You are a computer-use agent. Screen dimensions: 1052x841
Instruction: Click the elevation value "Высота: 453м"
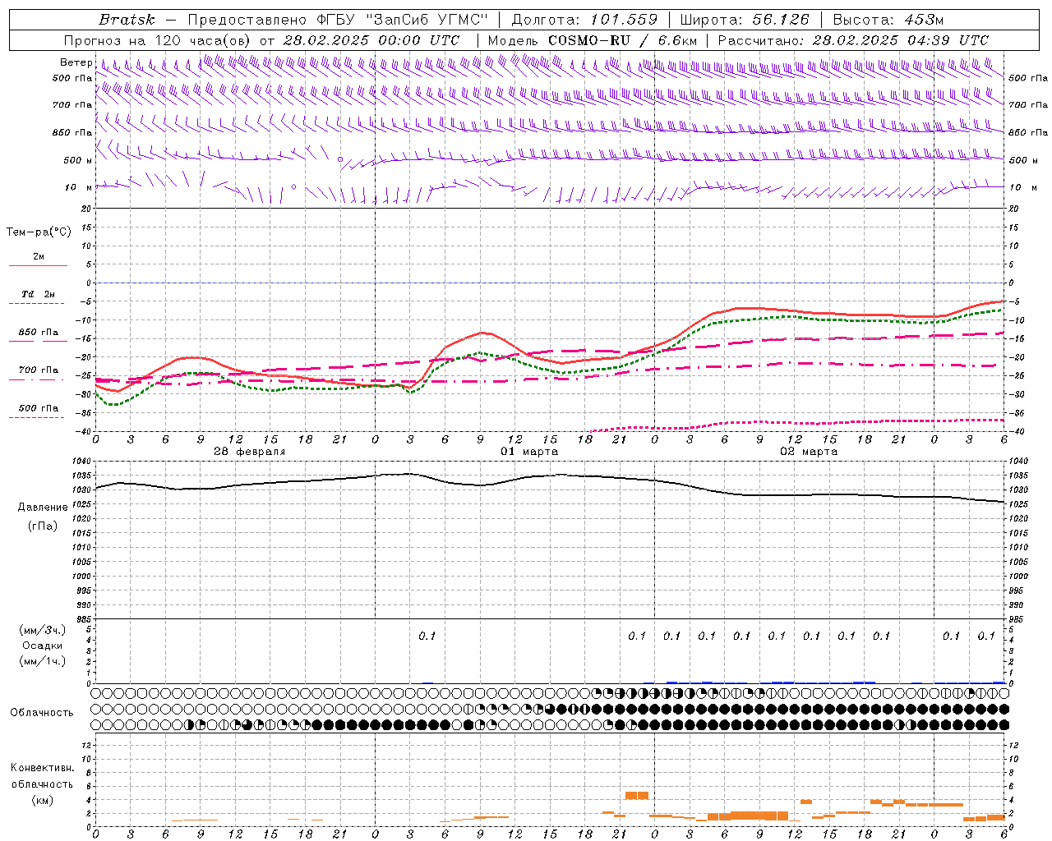click(x=888, y=20)
